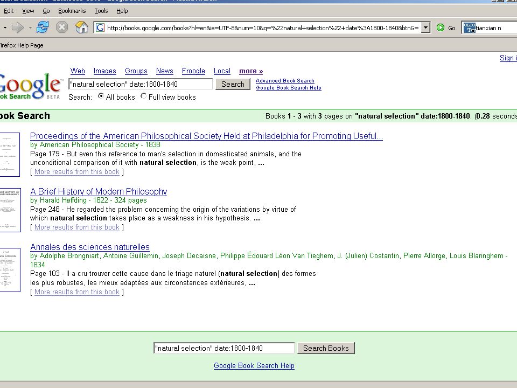Open the bottom Google Book Search Help link

254,365
